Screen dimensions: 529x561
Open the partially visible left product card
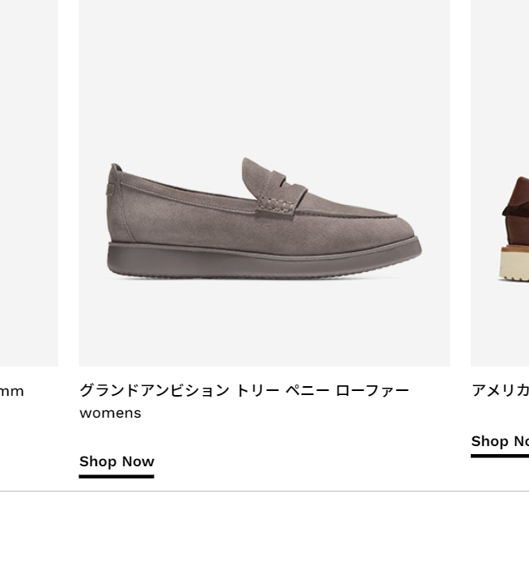point(29,183)
